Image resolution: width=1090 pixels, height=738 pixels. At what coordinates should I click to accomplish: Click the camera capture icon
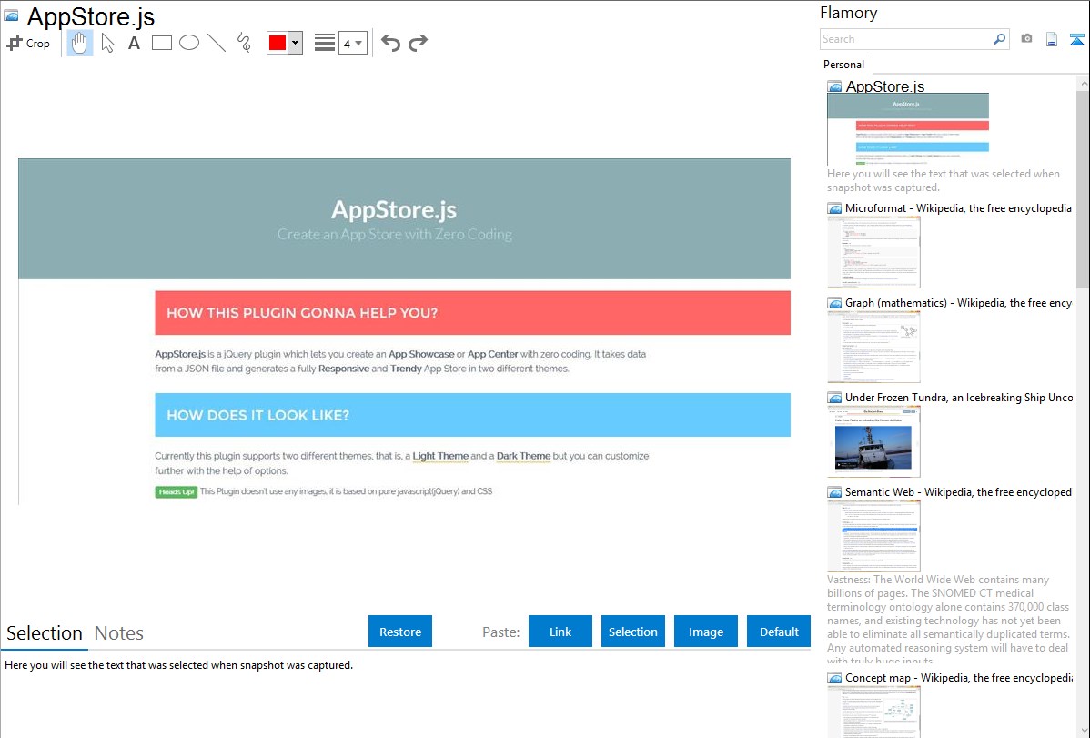tap(1026, 39)
